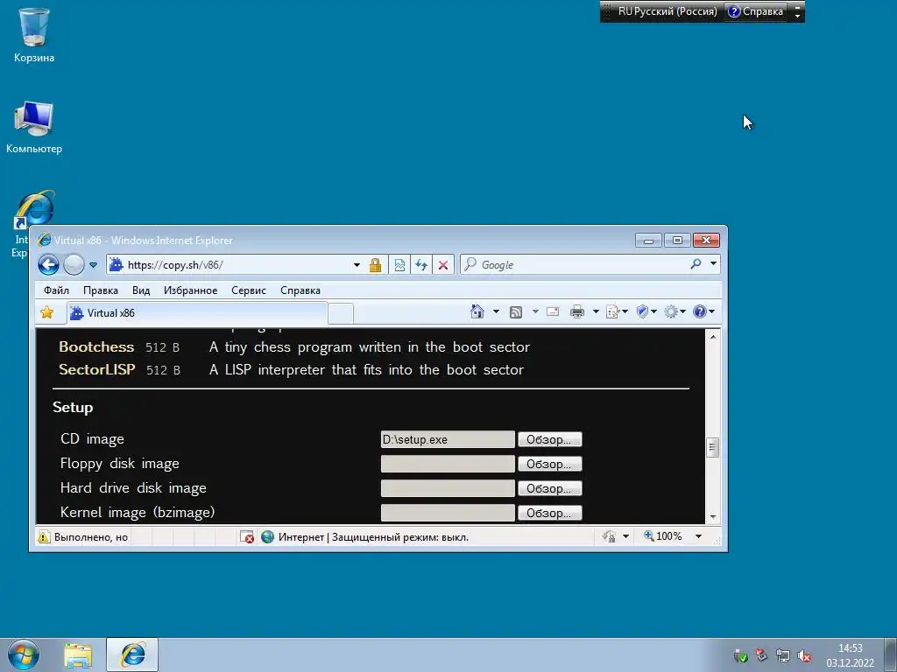Click the pop-up blocked status icon
Image resolution: width=897 pixels, height=672 pixels.
pos(246,536)
